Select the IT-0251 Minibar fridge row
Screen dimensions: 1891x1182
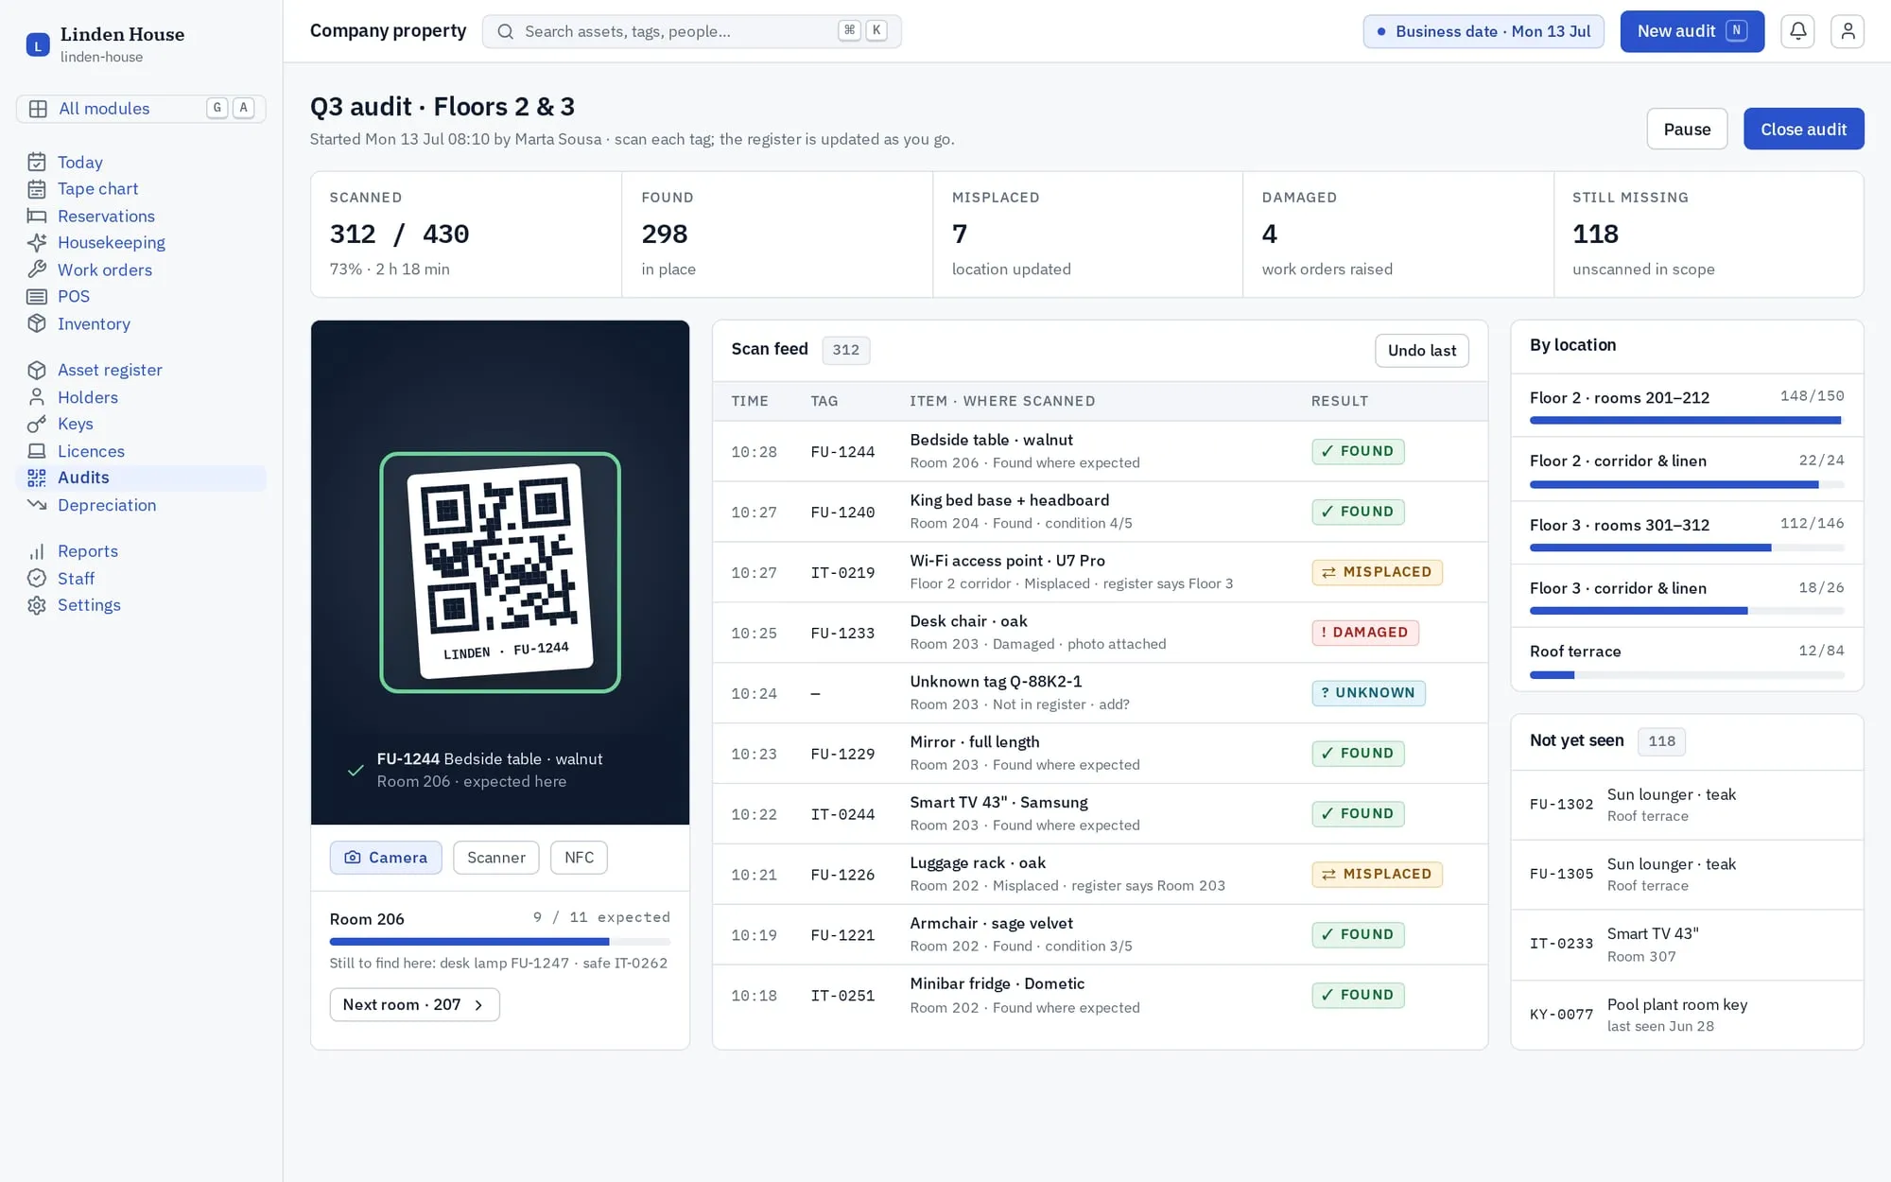(x=1100, y=996)
